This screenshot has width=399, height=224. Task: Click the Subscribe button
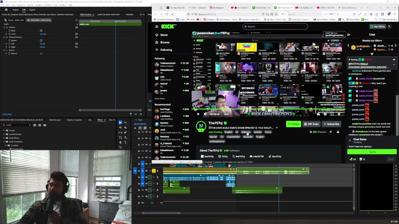coord(331,124)
